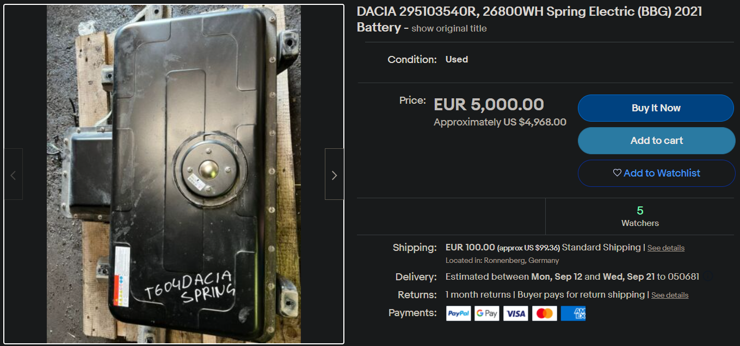Click the EUR 5,000.00 price text

(489, 104)
